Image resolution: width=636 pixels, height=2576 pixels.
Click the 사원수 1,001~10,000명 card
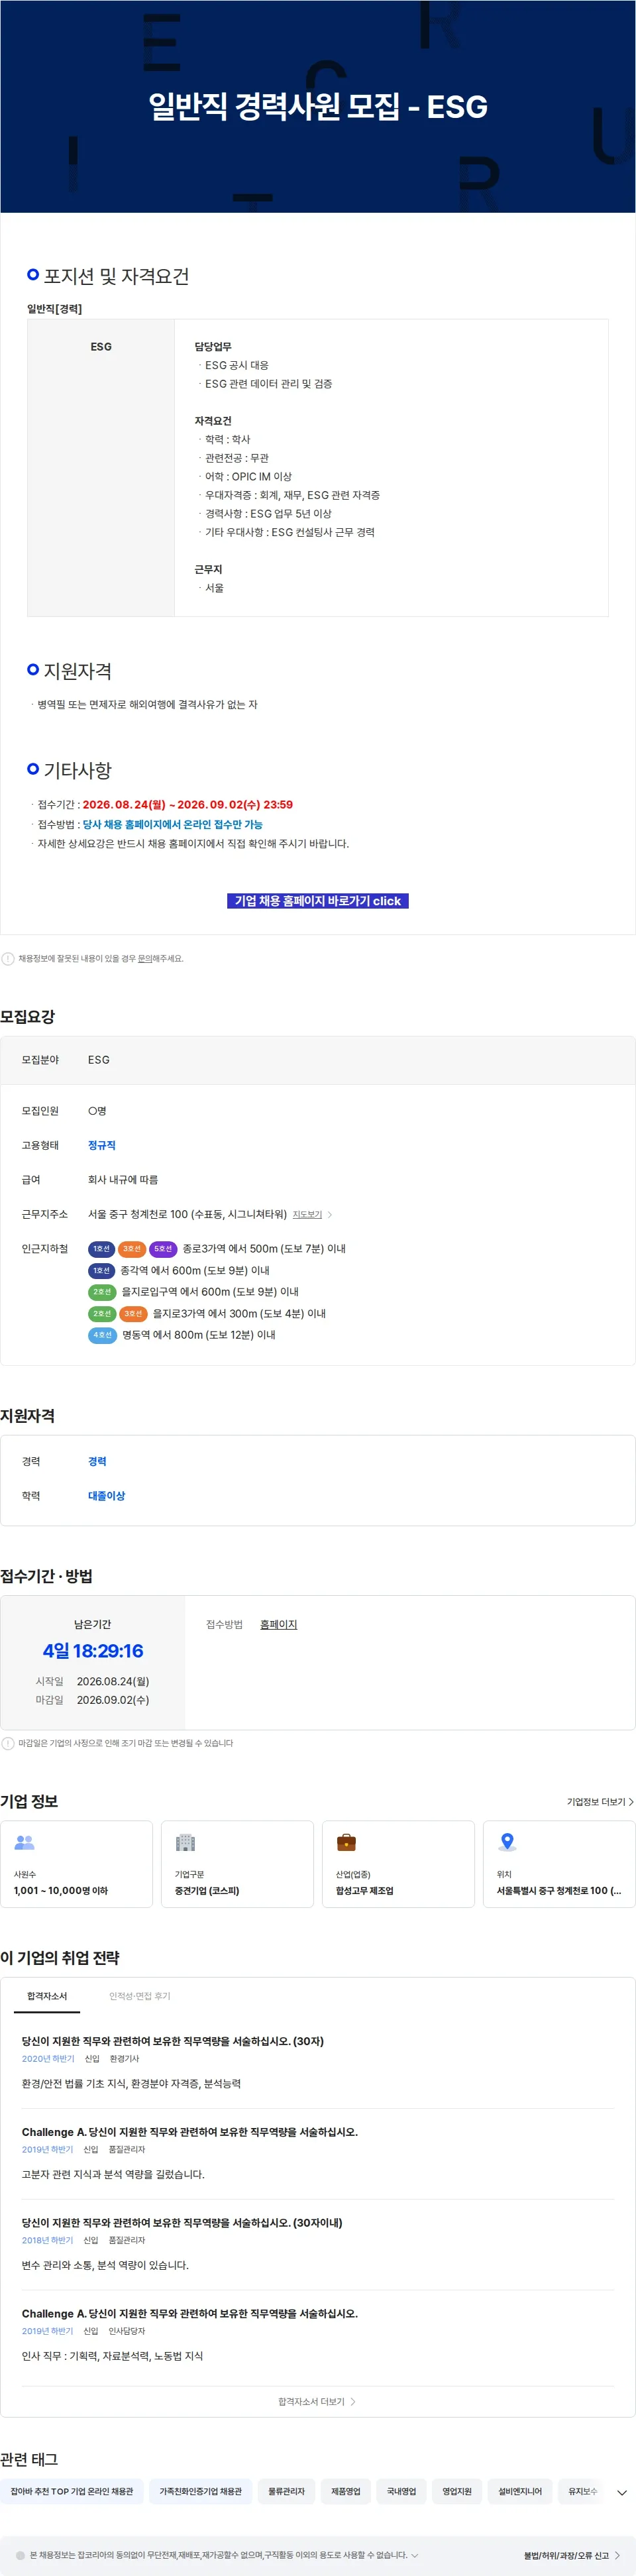77,1864
